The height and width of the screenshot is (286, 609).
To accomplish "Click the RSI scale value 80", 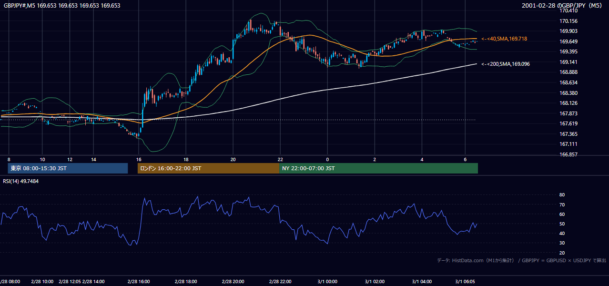I will click(x=562, y=195).
